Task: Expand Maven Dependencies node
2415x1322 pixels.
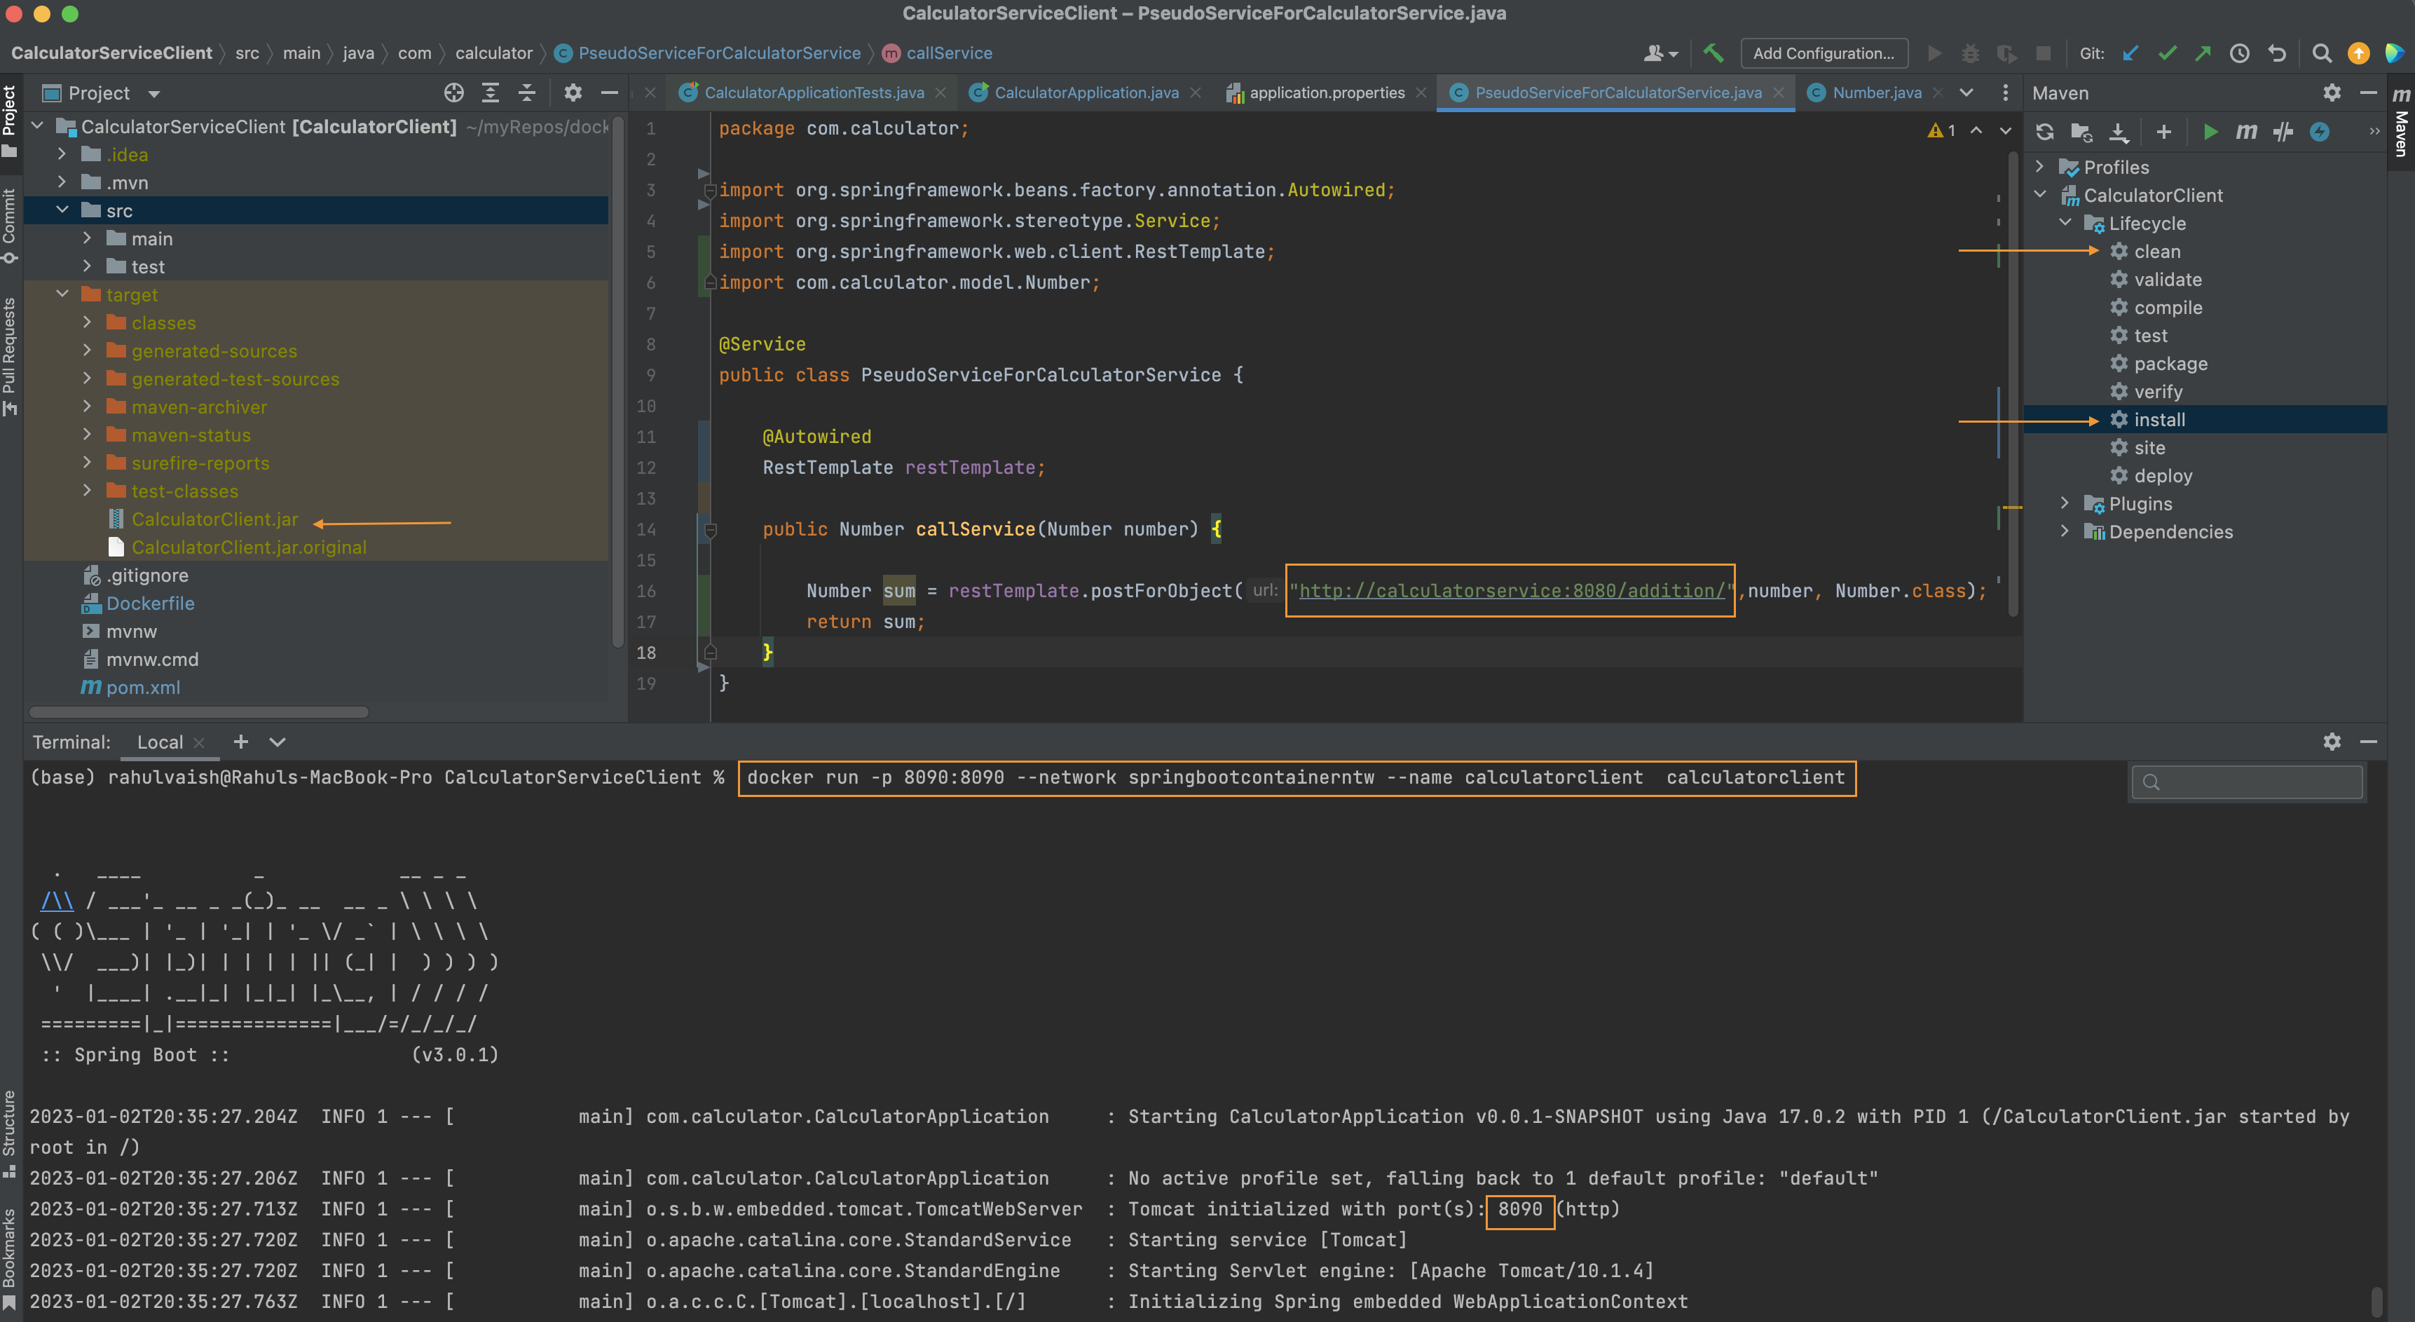Action: pyautogui.click(x=2065, y=531)
